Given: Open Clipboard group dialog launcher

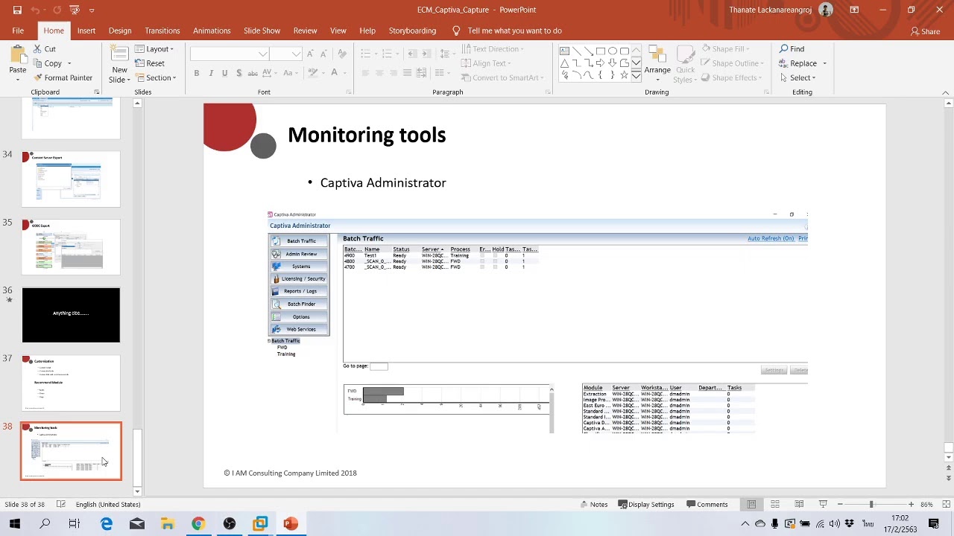Looking at the screenshot, I should click(x=97, y=92).
